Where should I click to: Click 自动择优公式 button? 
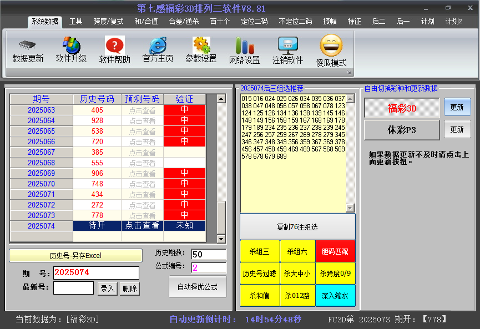click(x=198, y=287)
